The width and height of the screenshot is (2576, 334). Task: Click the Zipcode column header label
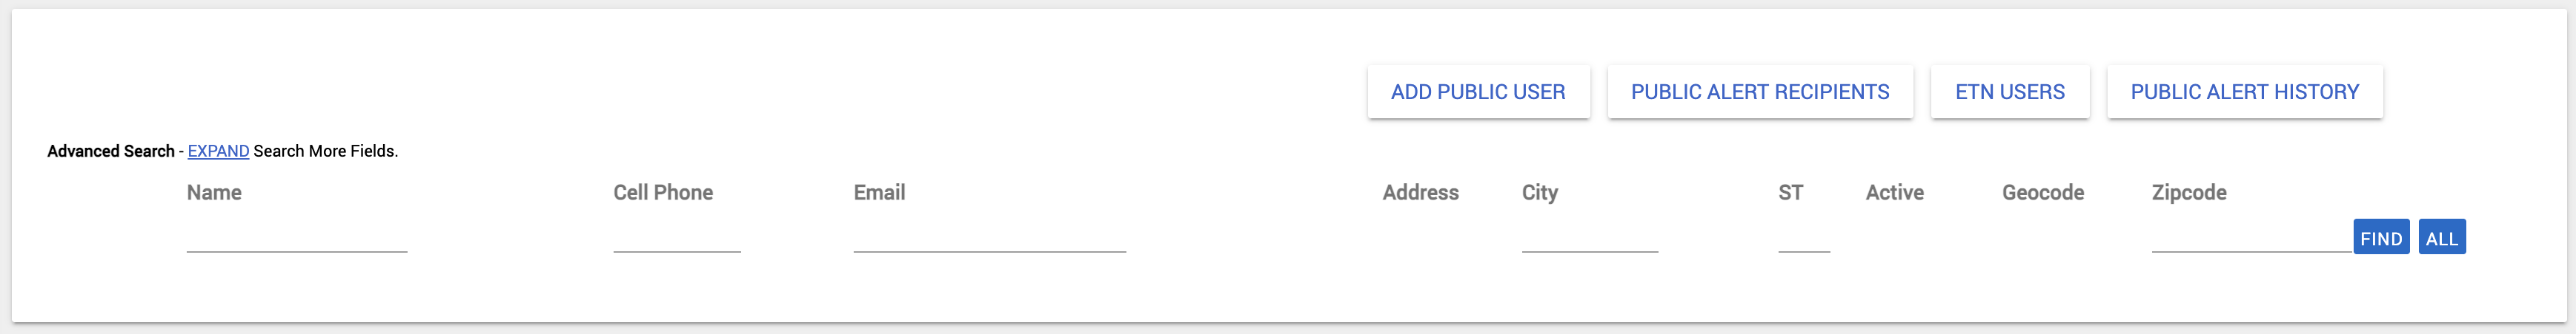(x=2189, y=192)
